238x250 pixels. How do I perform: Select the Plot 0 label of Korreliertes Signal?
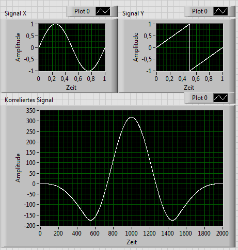point(200,98)
